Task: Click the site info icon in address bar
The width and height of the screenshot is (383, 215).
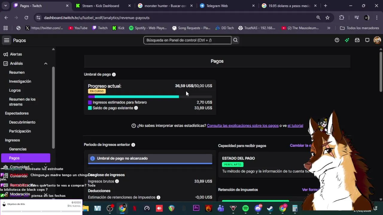Action: 38,18
